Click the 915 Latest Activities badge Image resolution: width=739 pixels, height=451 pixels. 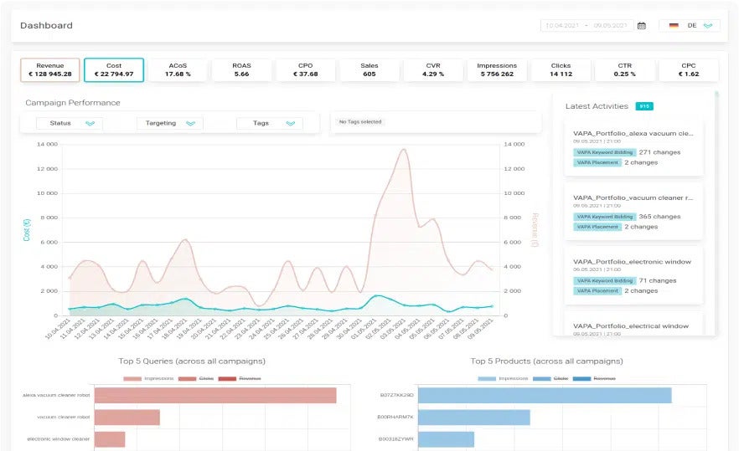(644, 106)
